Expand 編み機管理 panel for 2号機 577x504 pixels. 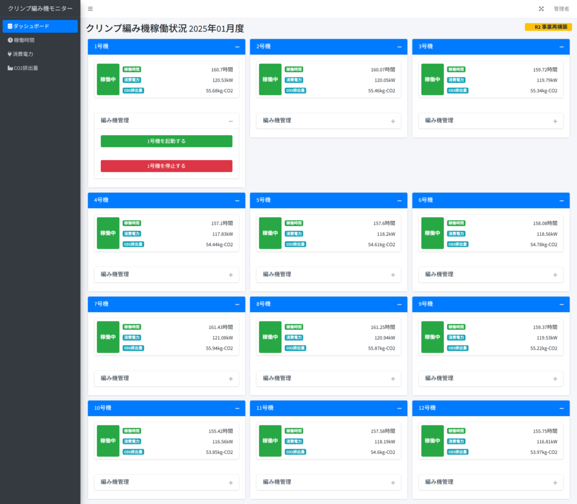click(x=393, y=121)
